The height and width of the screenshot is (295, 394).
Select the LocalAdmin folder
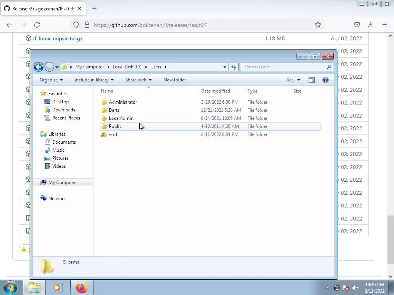click(121, 118)
